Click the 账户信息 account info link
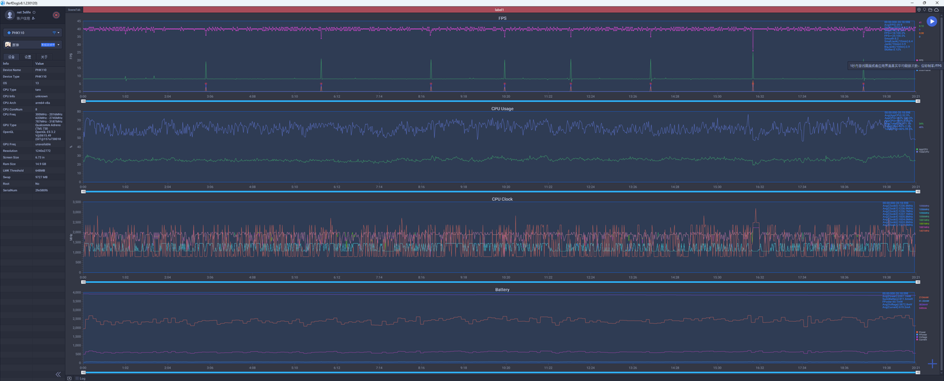944x381 pixels. click(24, 18)
